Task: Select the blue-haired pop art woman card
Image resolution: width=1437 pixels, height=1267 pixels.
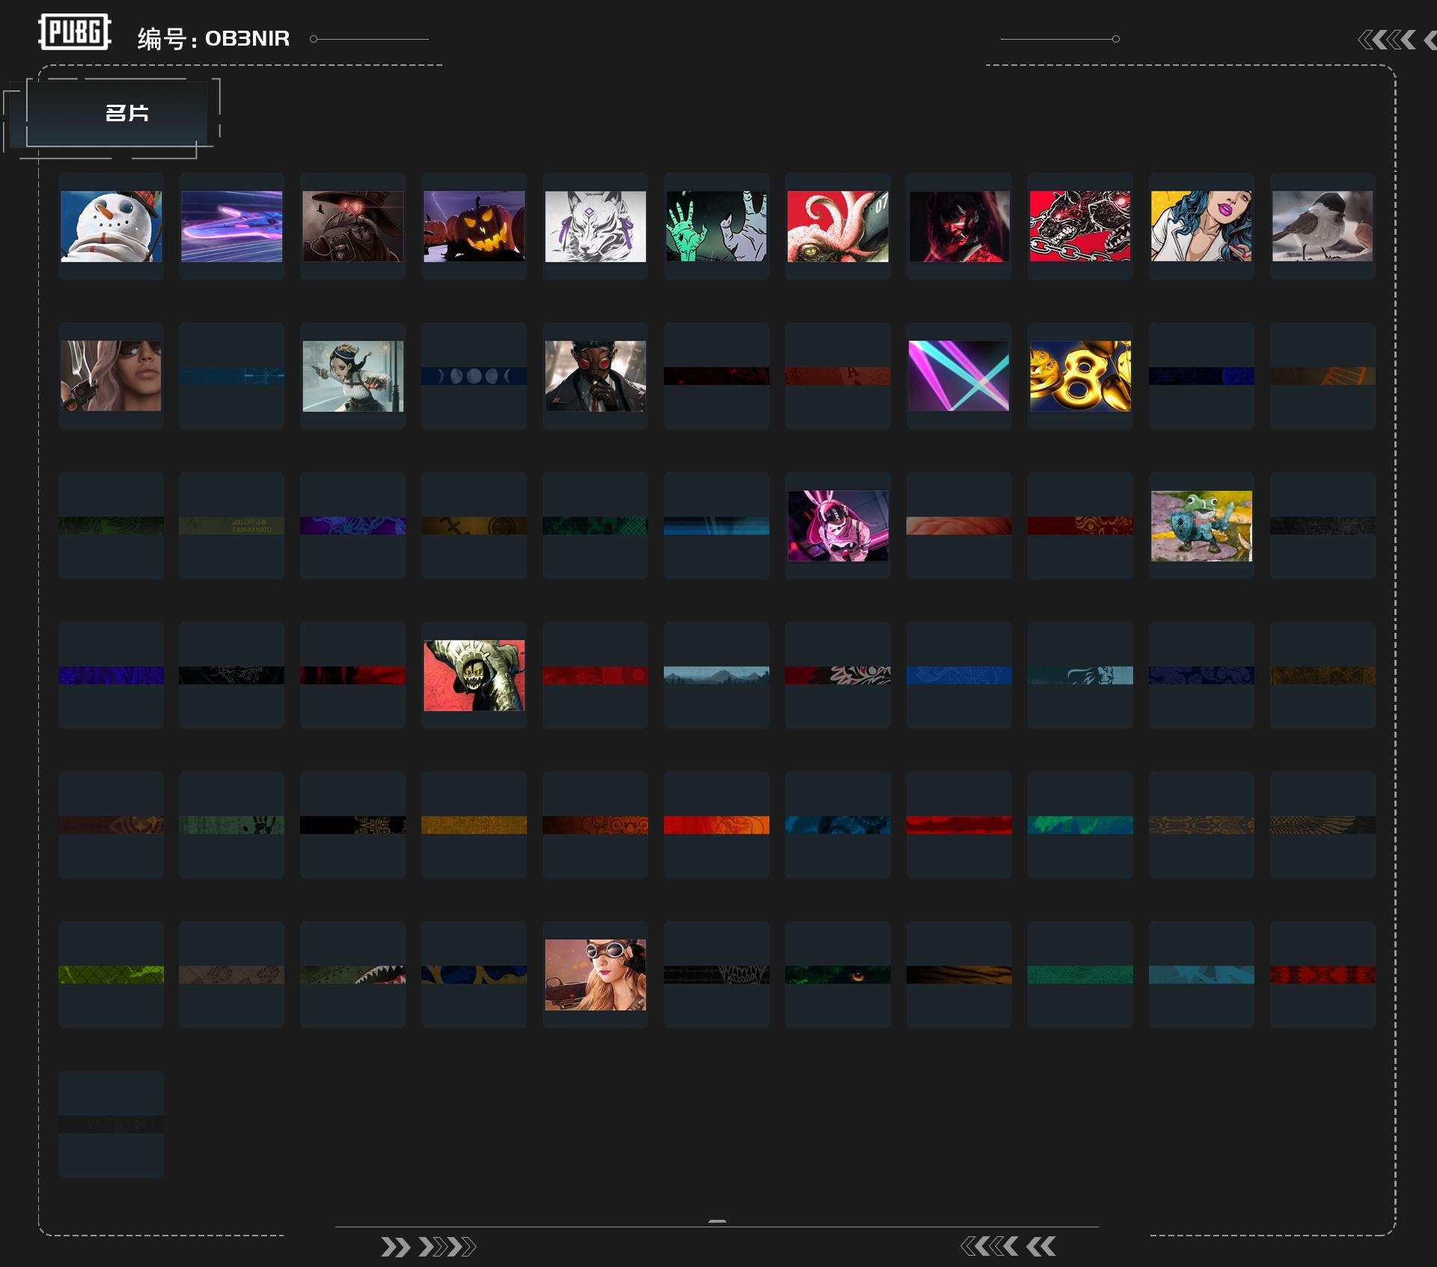Action: (x=1201, y=226)
